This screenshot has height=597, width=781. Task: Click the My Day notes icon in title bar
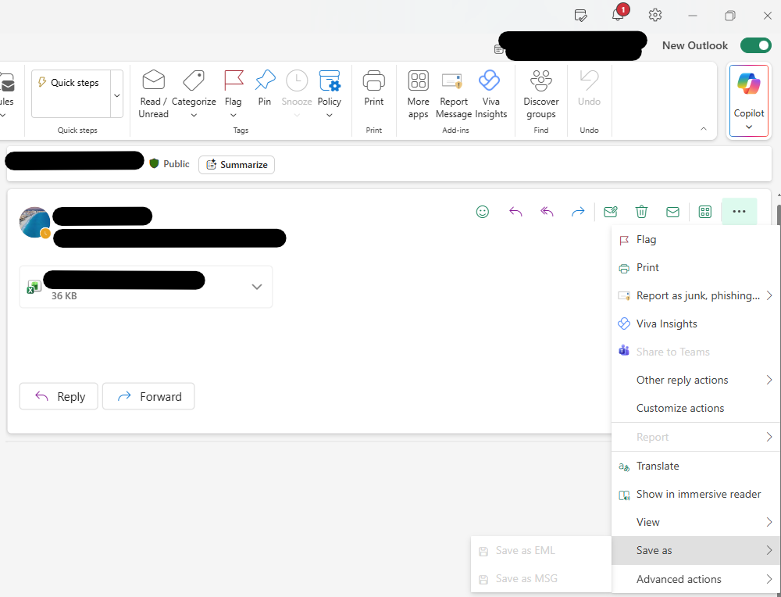click(580, 16)
